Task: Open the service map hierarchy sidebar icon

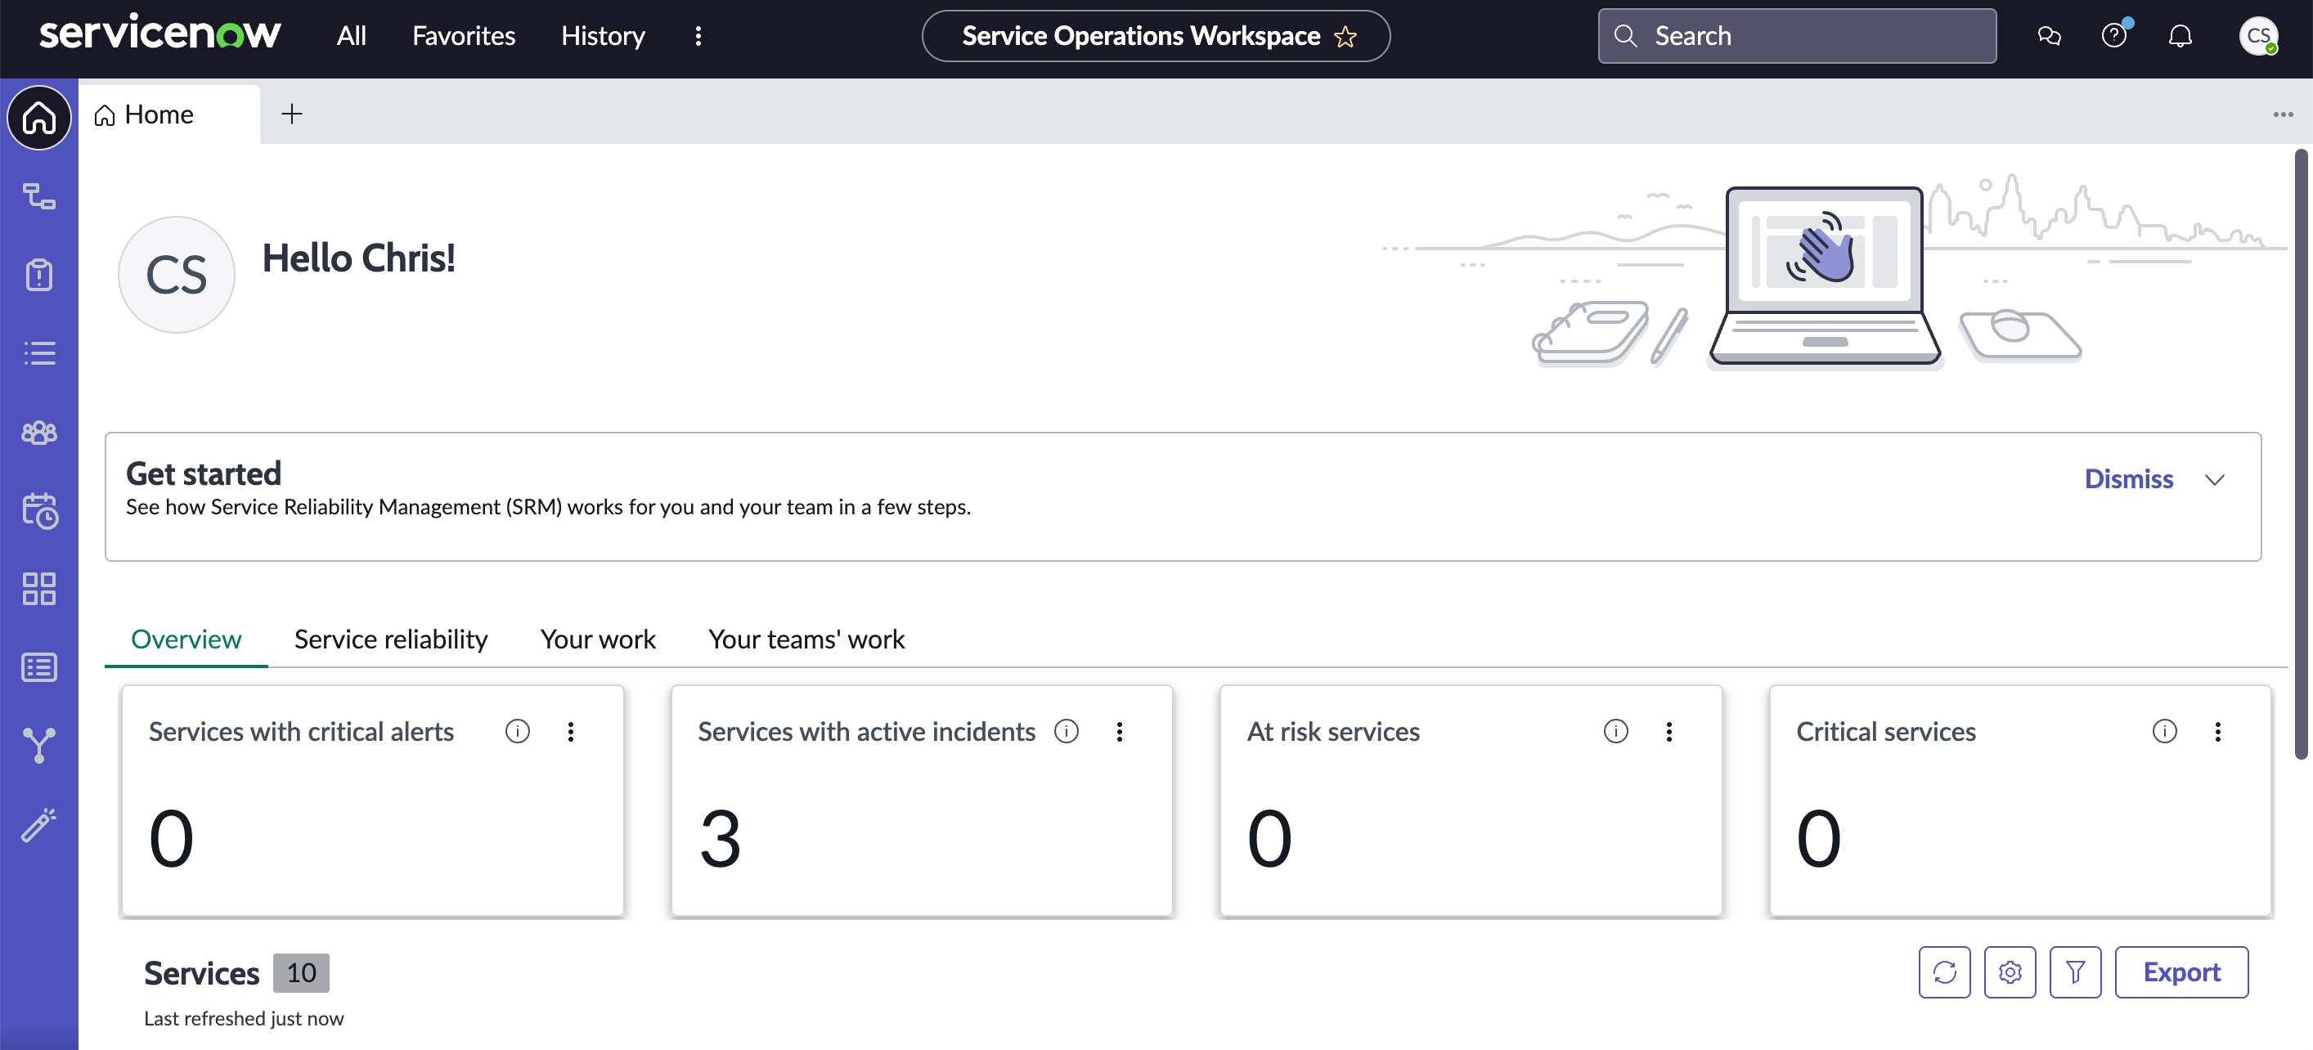Action: pos(38,195)
